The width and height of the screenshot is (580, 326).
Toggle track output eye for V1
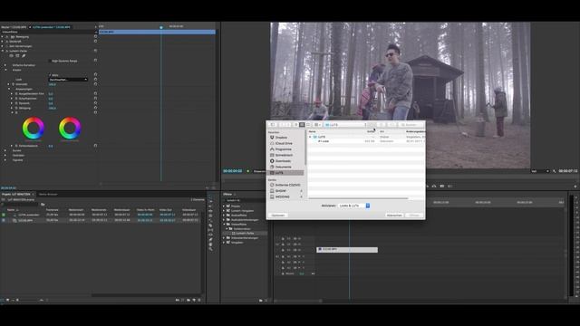tap(299, 250)
